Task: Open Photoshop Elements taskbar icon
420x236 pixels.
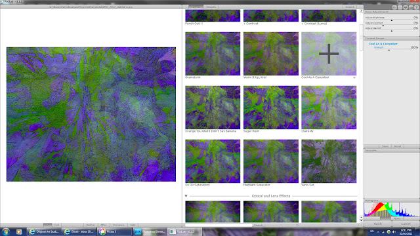Action: (x=150, y=231)
